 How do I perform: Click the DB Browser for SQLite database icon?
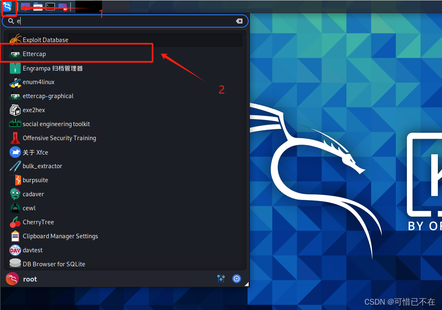click(x=15, y=263)
